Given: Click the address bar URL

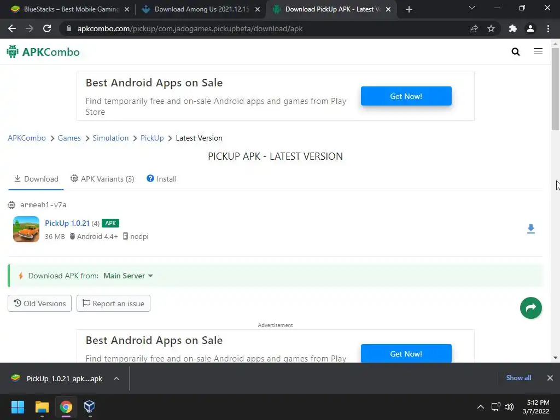Looking at the screenshot, I should coord(190,28).
